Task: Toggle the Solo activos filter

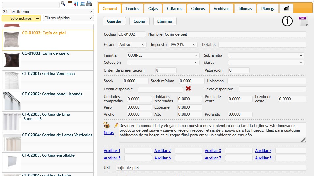Action: 21,18
